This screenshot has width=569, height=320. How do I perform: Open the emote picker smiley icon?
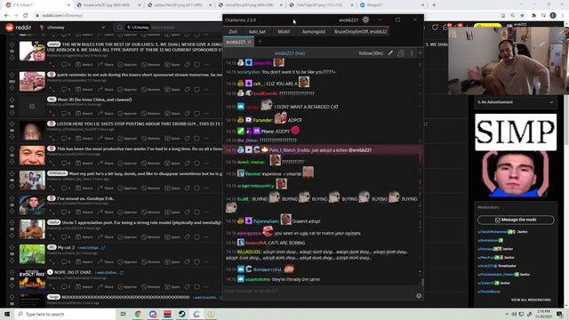click(419, 296)
